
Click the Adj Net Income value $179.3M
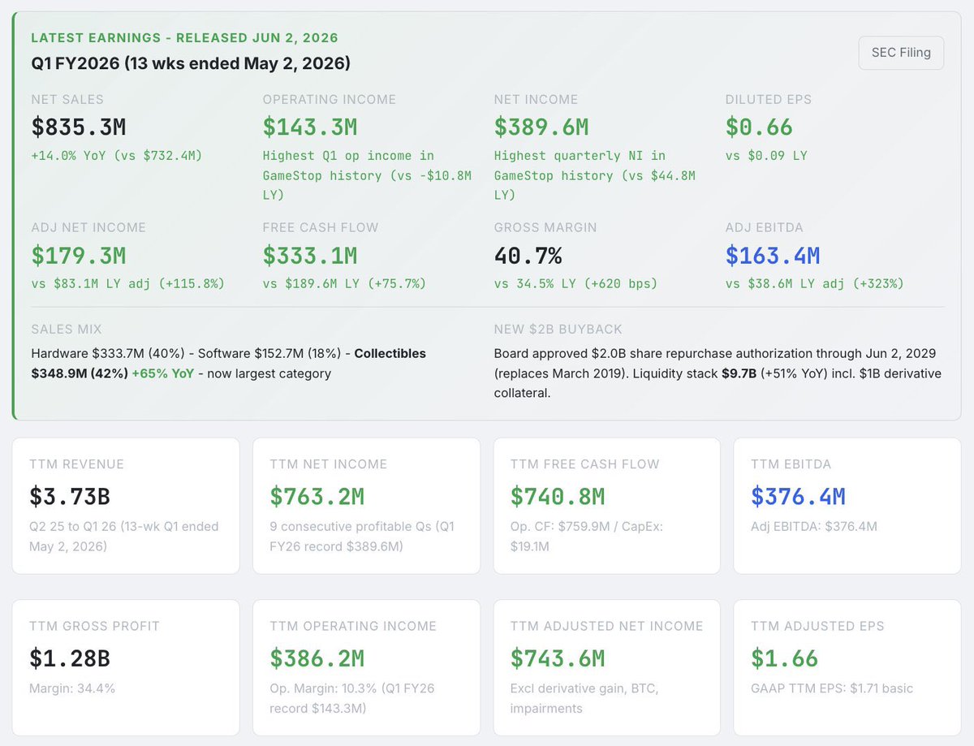[x=79, y=256]
